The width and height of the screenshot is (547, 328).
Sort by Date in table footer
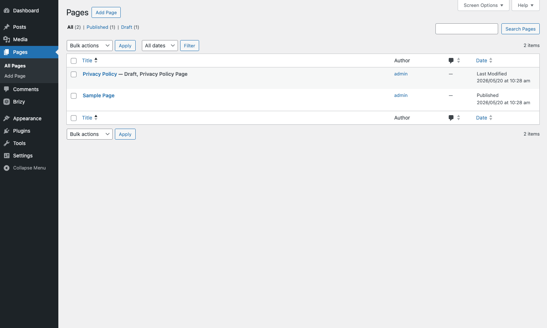(481, 118)
